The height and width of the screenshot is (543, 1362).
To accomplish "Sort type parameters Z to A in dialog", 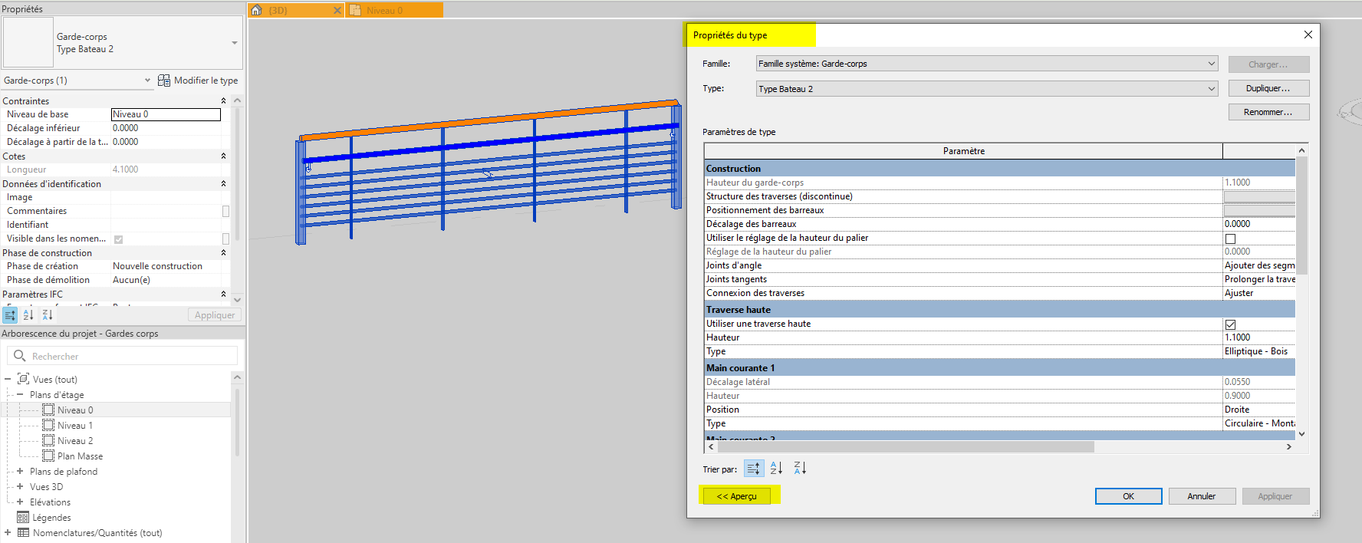I will (x=800, y=468).
